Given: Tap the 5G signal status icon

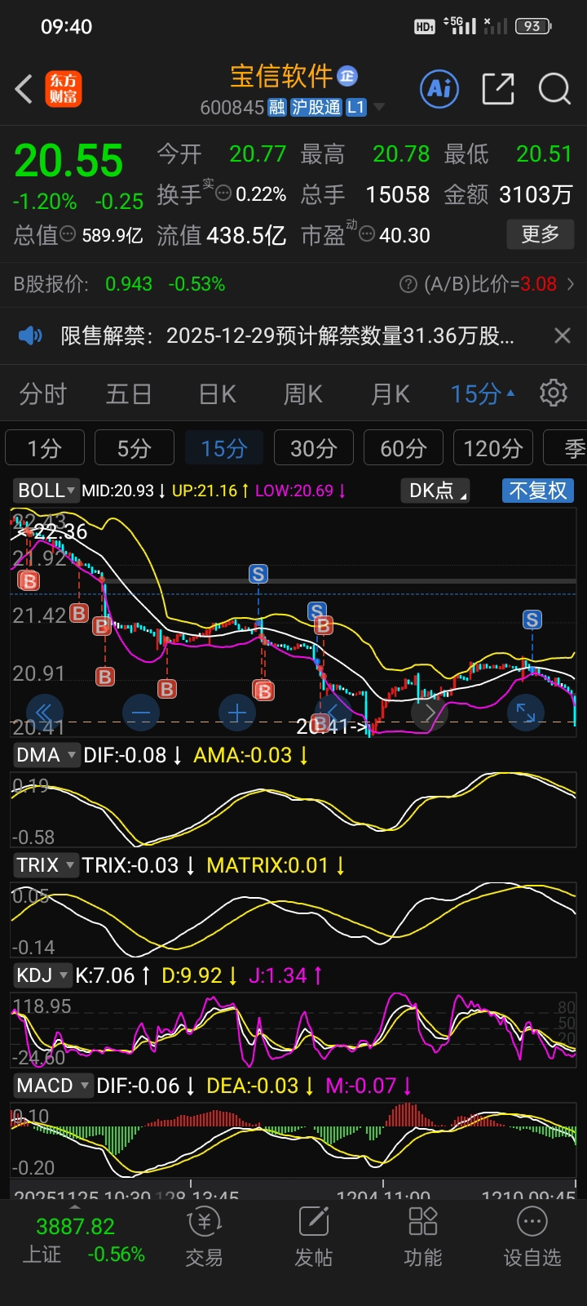Looking at the screenshot, I should (461, 25).
